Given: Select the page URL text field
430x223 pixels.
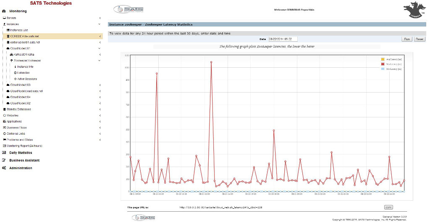Looking at the screenshot, I should 221,207.
